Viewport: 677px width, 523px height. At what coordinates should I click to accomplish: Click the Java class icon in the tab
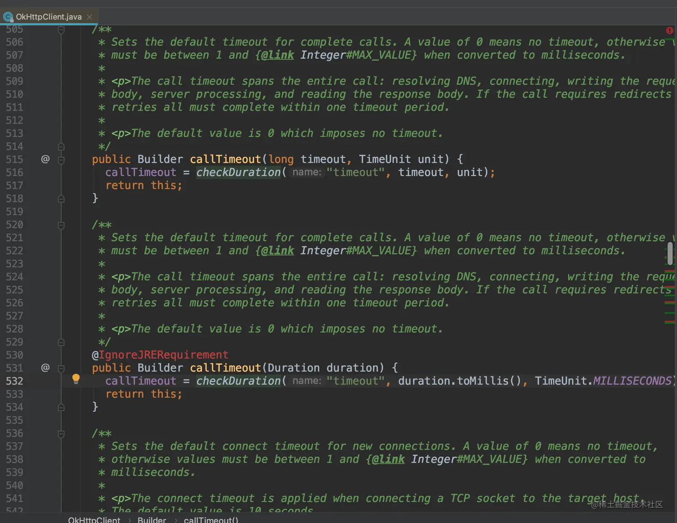point(8,17)
